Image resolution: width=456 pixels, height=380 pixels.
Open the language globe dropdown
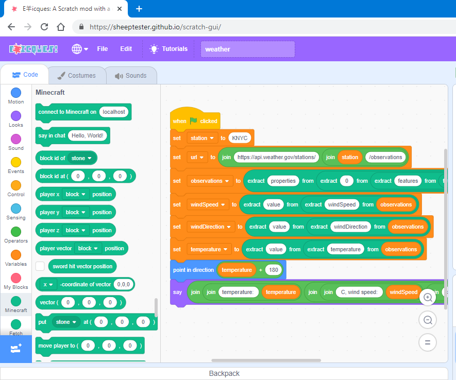coord(78,48)
